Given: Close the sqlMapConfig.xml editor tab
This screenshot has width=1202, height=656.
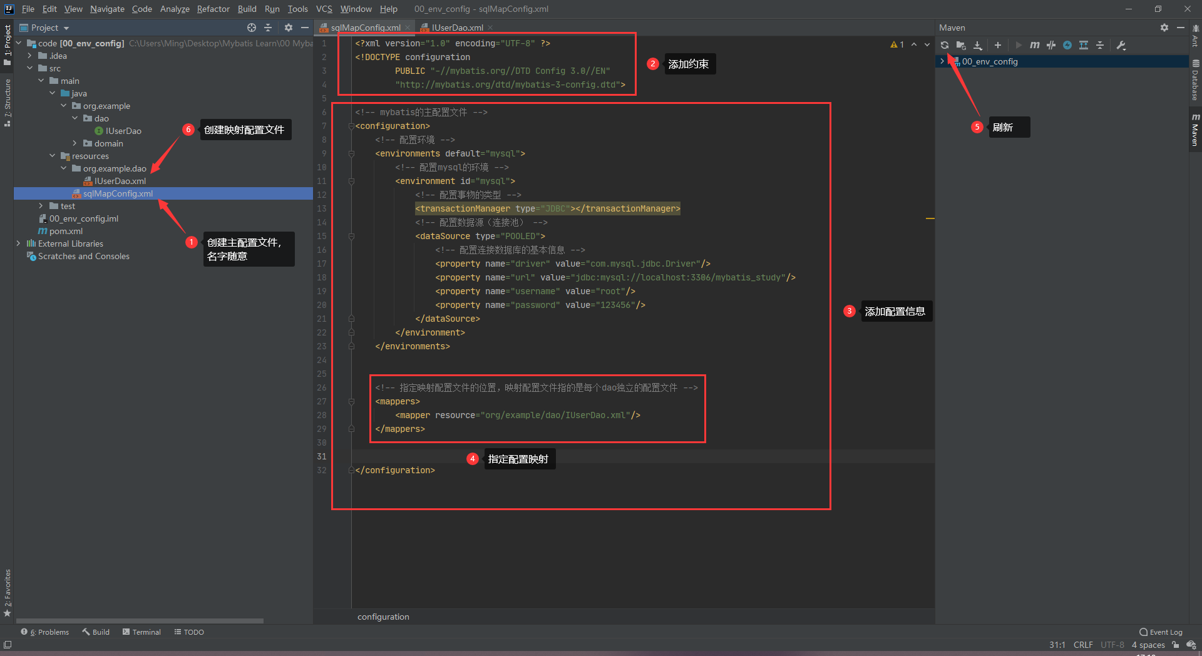Looking at the screenshot, I should (408, 28).
